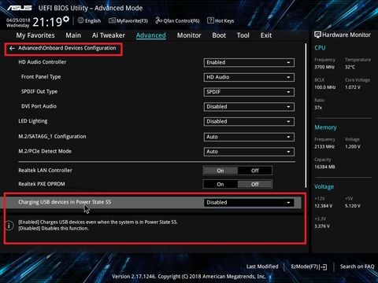
Task: Click the Hardware Monitor display icon
Action: [x=317, y=35]
